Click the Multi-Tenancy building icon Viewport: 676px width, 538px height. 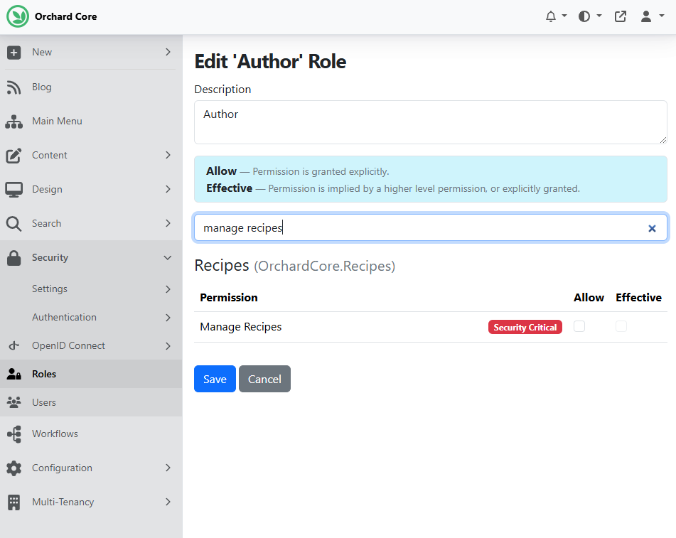tap(14, 502)
